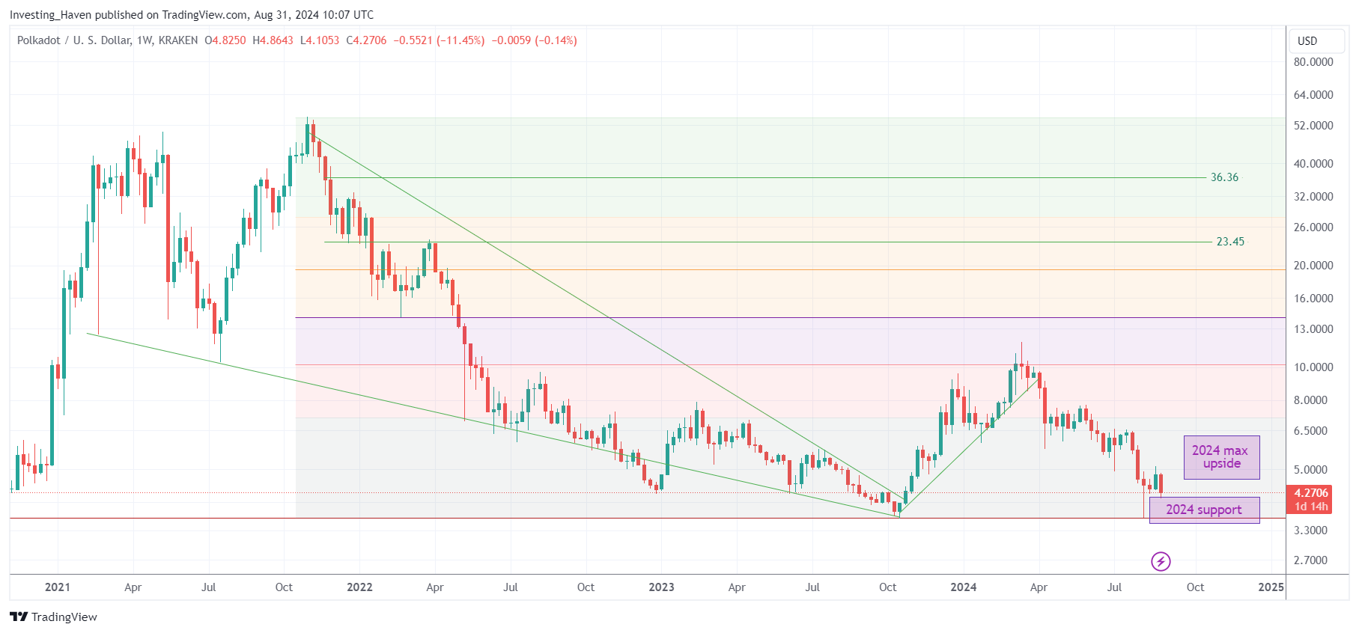Click the 3.3000 price axis label
The width and height of the screenshot is (1359, 633).
pos(1310,530)
